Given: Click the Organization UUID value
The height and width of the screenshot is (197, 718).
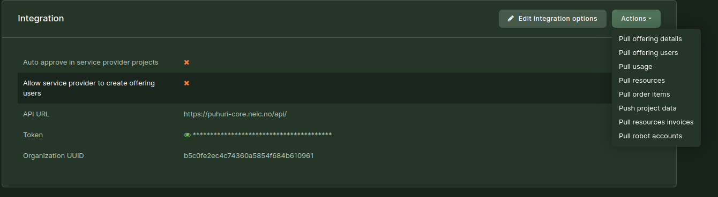Looking at the screenshot, I should click(x=249, y=156).
